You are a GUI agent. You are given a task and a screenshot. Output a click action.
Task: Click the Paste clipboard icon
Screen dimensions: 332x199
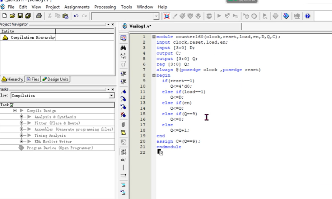65,16
